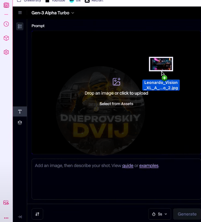Click Drop an image or click to upload
Image resolution: width=201 pixels, height=222 pixels.
pyautogui.click(x=116, y=93)
